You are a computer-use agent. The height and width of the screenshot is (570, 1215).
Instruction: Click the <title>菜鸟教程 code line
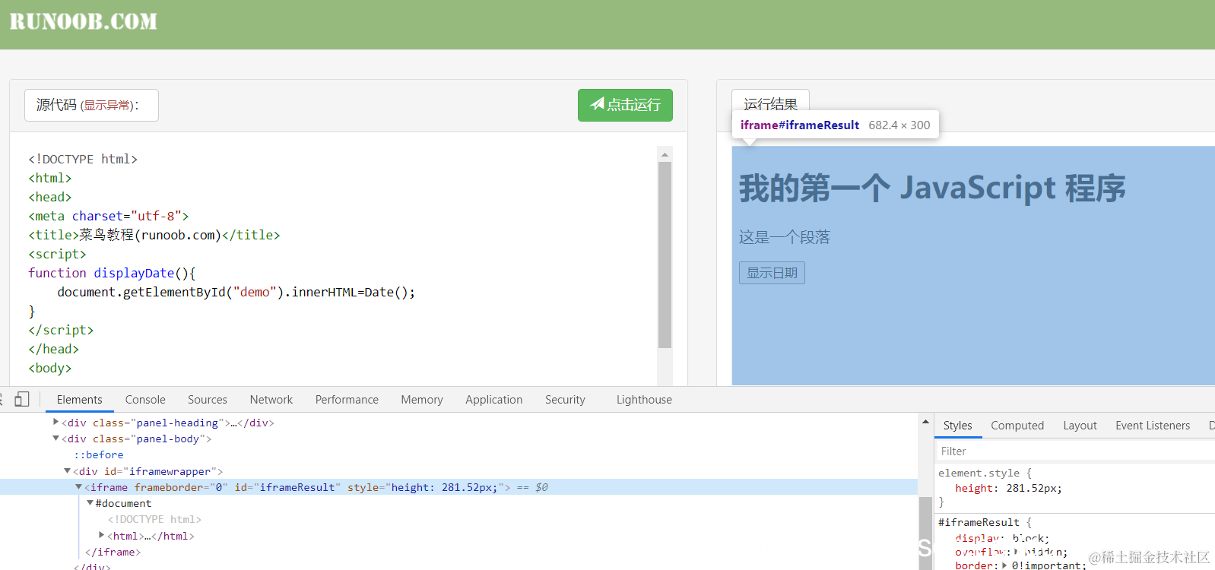[x=154, y=235]
